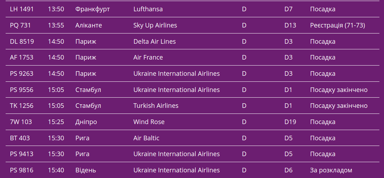Click the Delta Air Lines airline name
This screenshot has width=384, height=178.
coord(154,42)
